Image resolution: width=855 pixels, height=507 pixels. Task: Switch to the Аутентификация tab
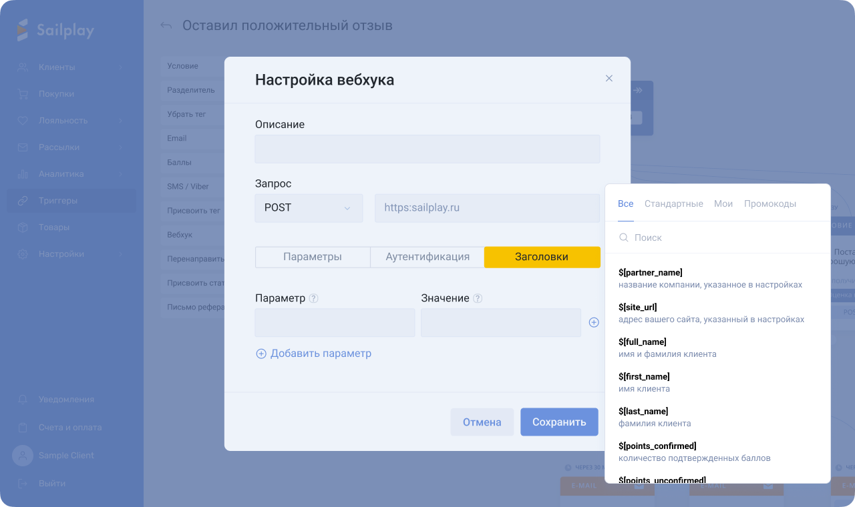coord(427,257)
